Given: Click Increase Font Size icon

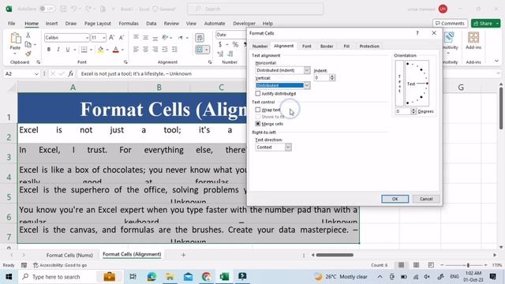Looking at the screenshot, I should pos(111,38).
